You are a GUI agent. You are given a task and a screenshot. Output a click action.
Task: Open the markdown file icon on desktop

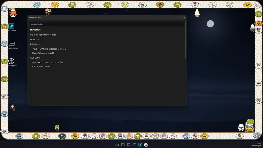tap(12, 44)
